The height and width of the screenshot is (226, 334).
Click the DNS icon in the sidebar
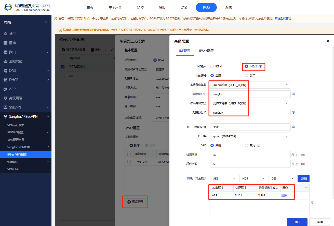coord(5,70)
